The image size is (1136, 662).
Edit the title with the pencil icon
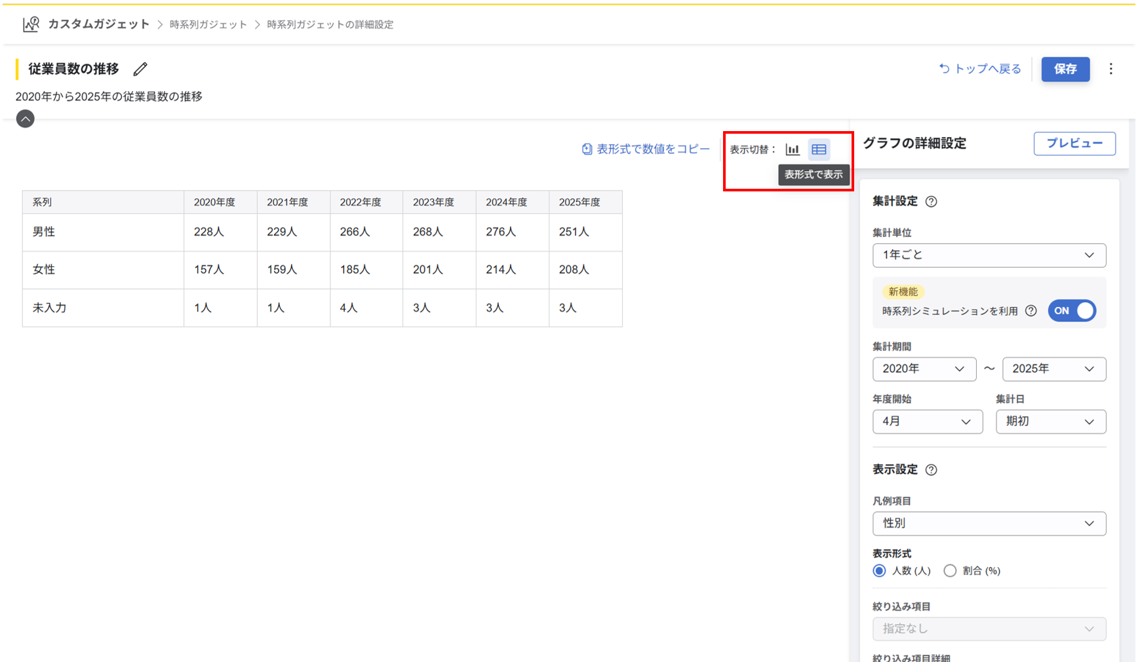[x=140, y=69]
